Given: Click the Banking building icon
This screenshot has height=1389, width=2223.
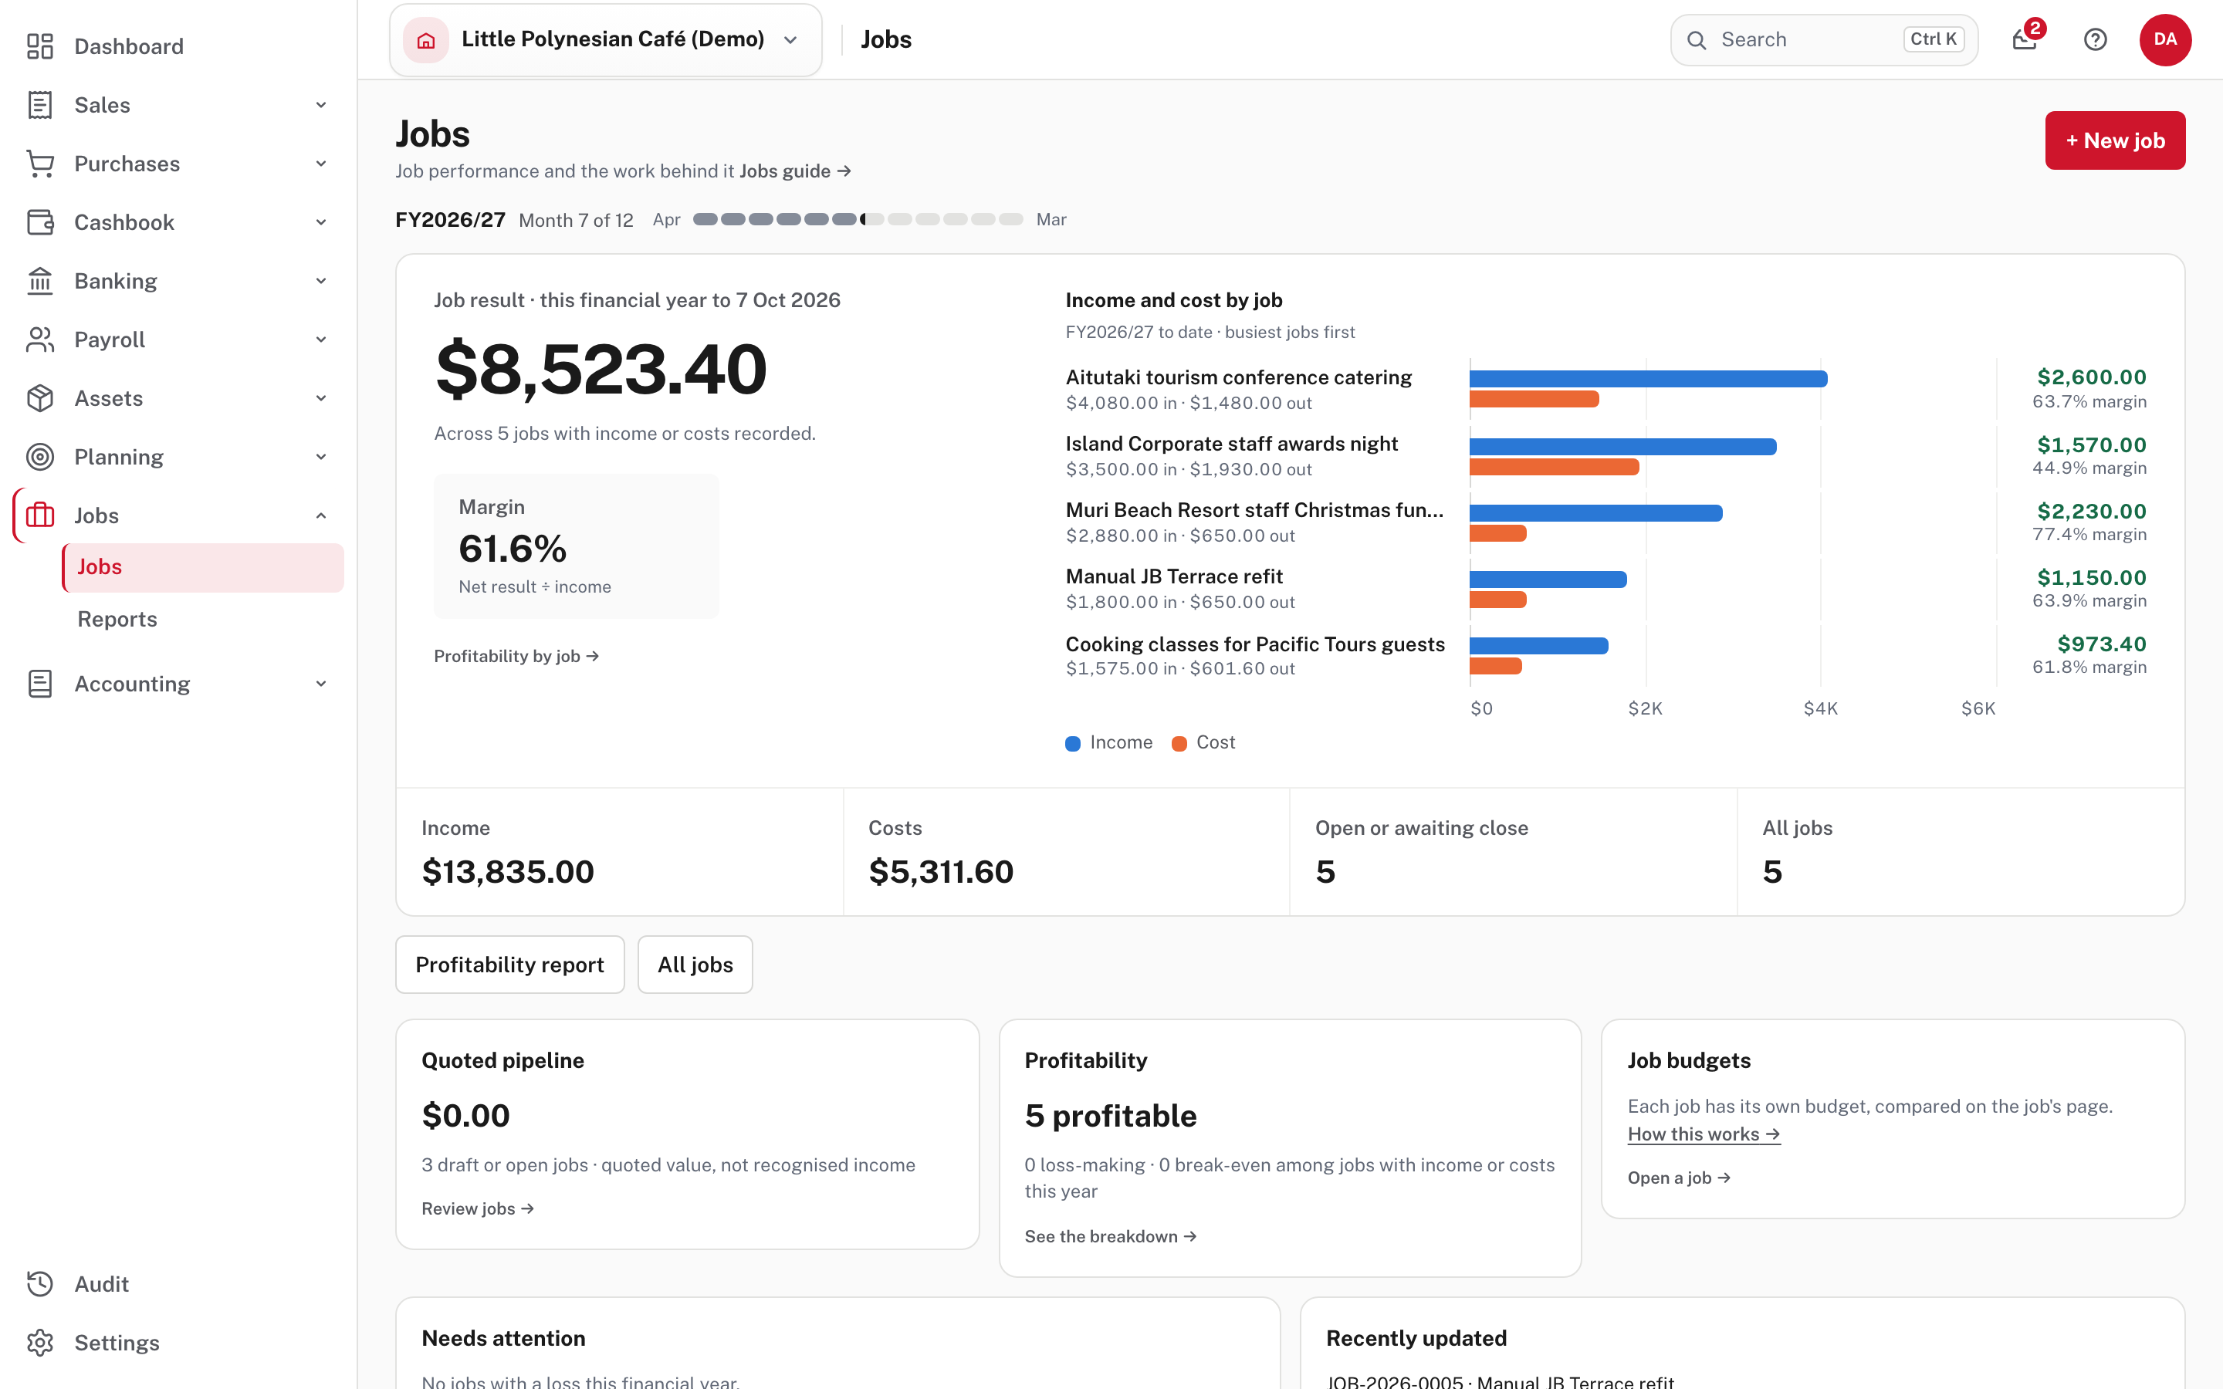Looking at the screenshot, I should tap(39, 281).
